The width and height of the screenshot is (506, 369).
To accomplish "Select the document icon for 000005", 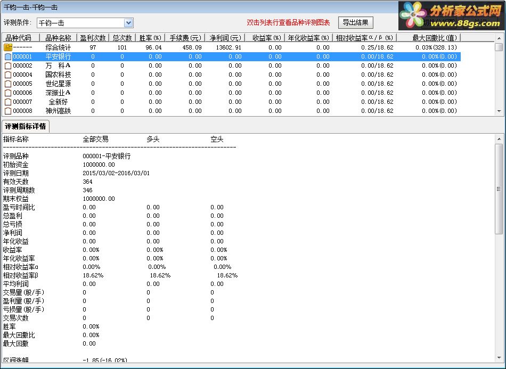I will pyautogui.click(x=8, y=84).
